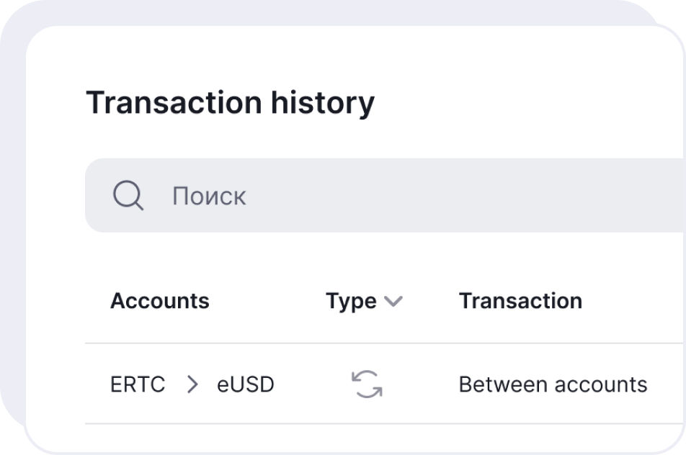Viewport: 686px width, 455px height.
Task: Select the eUSD destination account
Action: coord(246,384)
